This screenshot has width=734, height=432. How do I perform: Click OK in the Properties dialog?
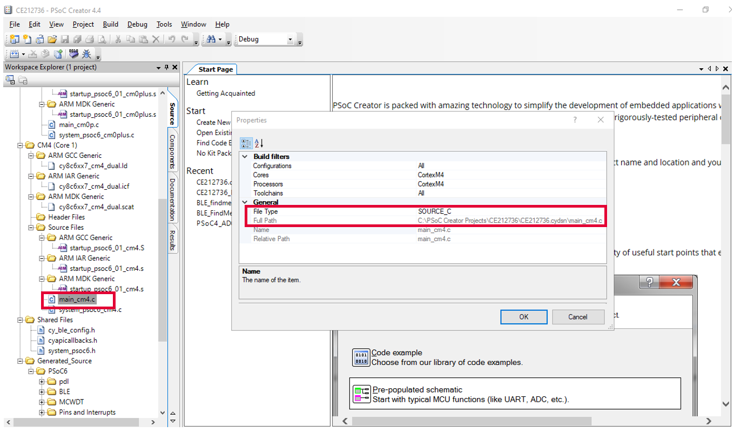(x=523, y=317)
